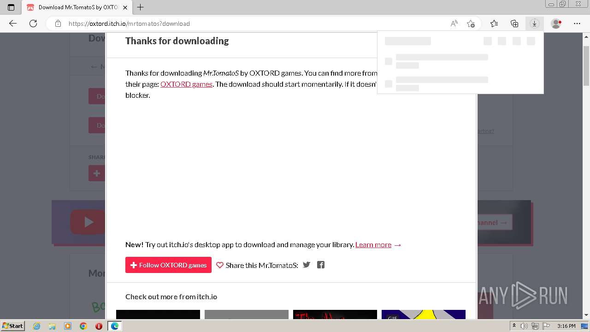Click Follow OXTORD games button

(168, 265)
